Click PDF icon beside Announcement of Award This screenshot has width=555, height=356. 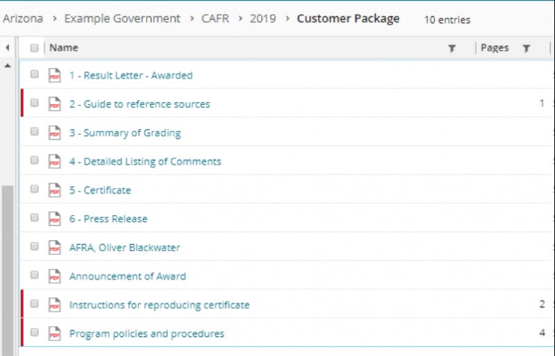[x=55, y=276]
